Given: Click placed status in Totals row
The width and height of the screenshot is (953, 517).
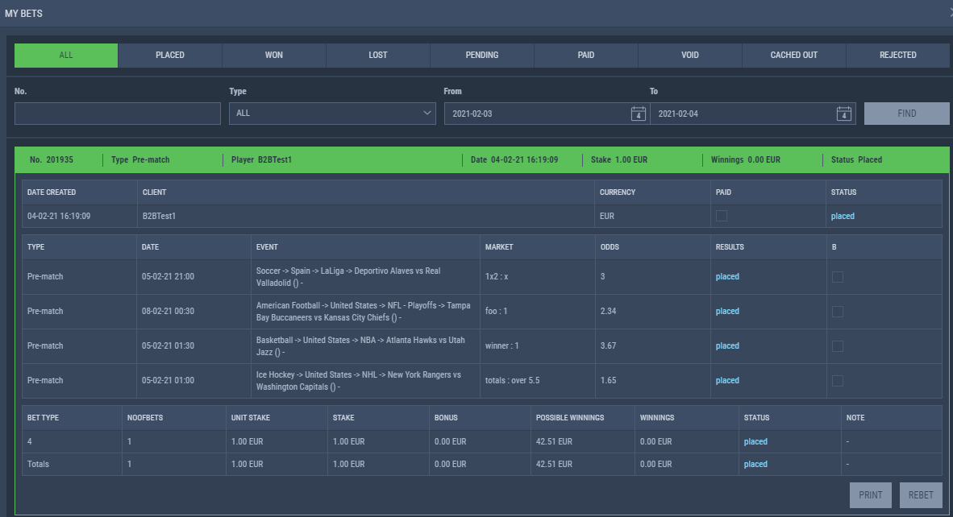Looking at the screenshot, I should click(755, 464).
